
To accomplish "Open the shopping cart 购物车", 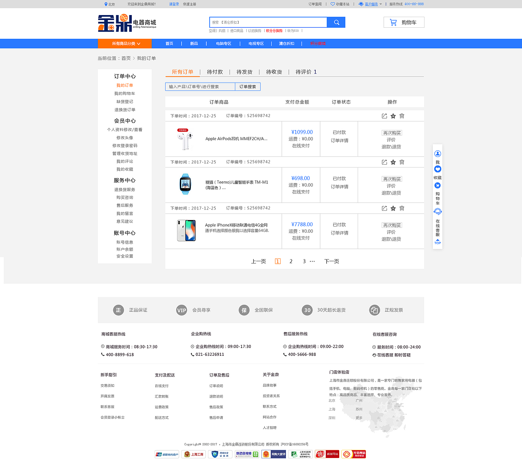I will point(404,22).
